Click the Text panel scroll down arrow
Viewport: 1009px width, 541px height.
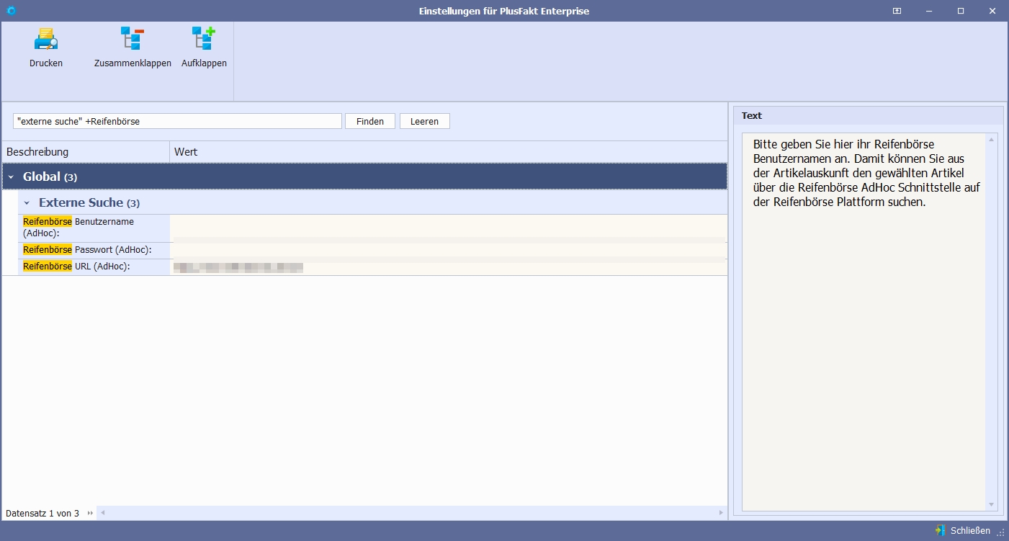(x=992, y=504)
